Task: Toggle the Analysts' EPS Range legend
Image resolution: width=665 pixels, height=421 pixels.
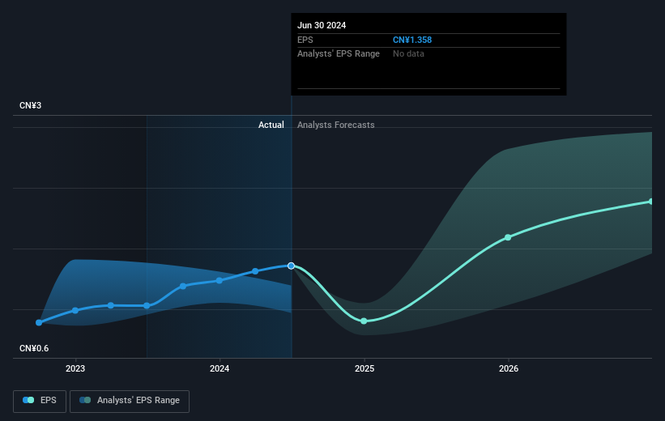Action: click(130, 401)
